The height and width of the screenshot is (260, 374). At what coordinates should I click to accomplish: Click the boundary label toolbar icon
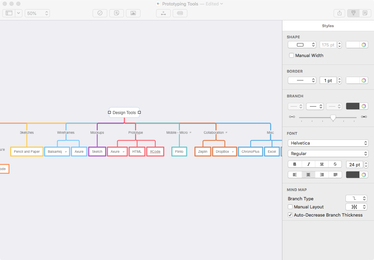tap(180, 13)
